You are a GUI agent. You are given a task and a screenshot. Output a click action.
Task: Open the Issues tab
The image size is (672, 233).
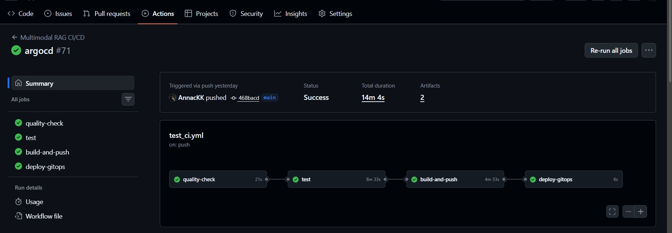pyautogui.click(x=58, y=14)
